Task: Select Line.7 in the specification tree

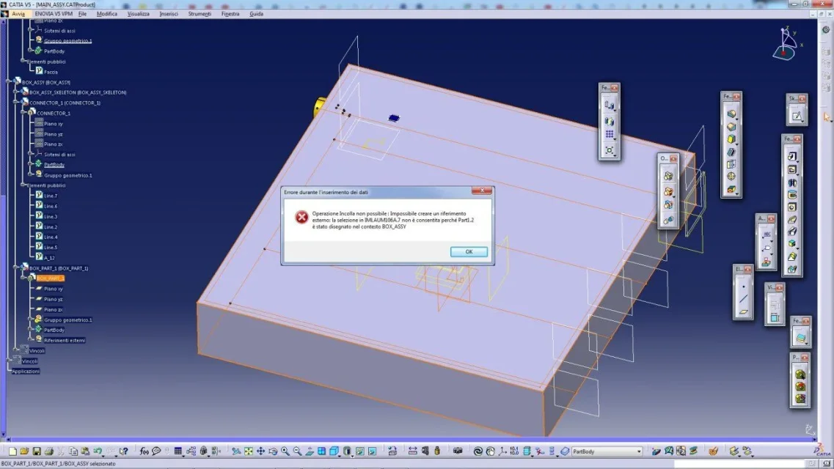Action: tap(50, 196)
